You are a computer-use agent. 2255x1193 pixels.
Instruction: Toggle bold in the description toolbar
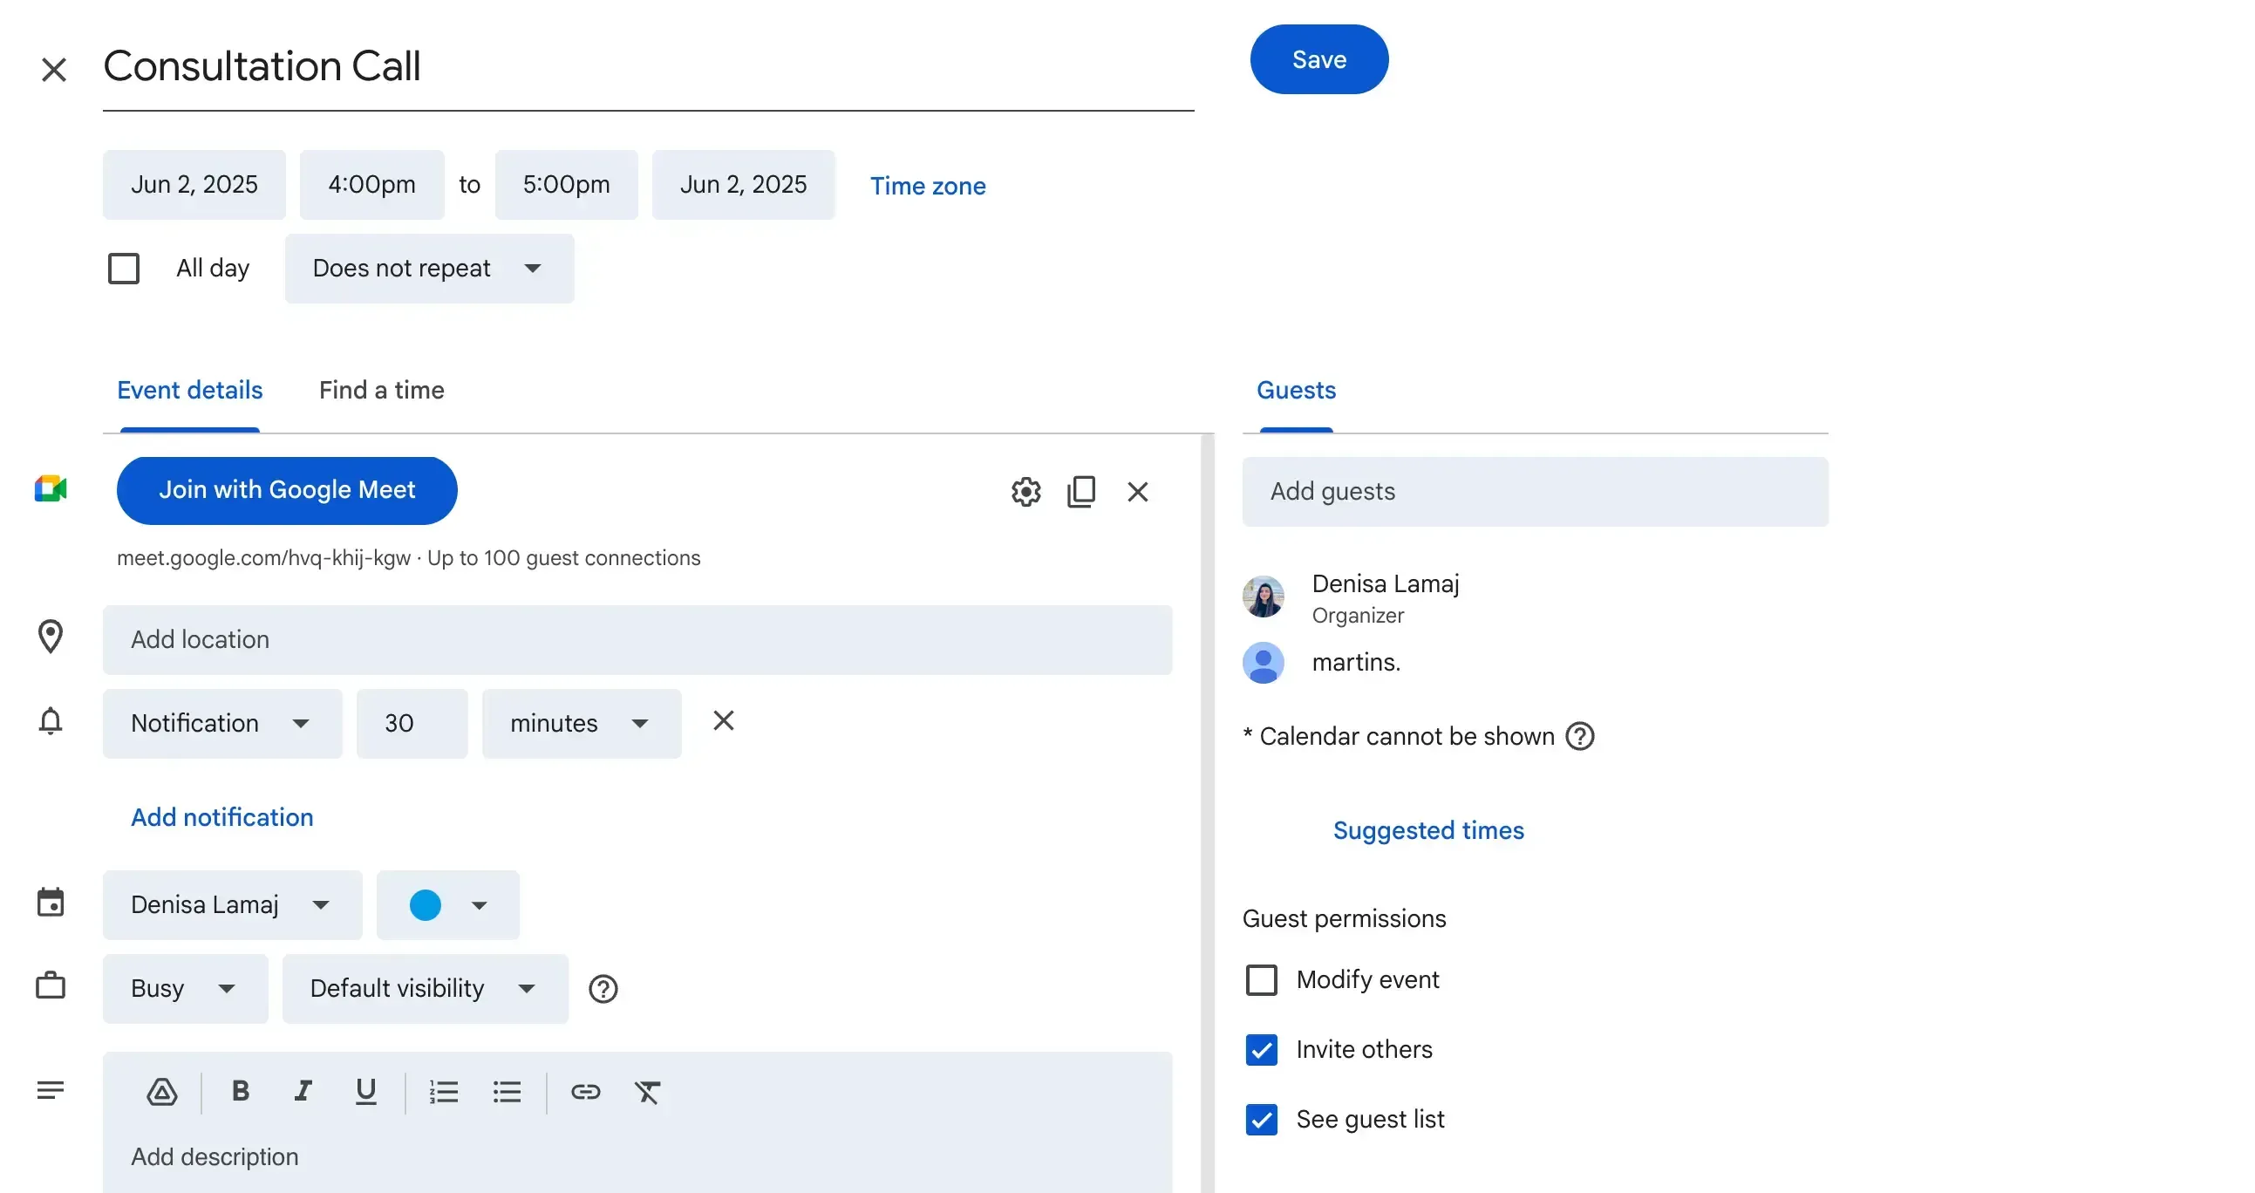[239, 1092]
